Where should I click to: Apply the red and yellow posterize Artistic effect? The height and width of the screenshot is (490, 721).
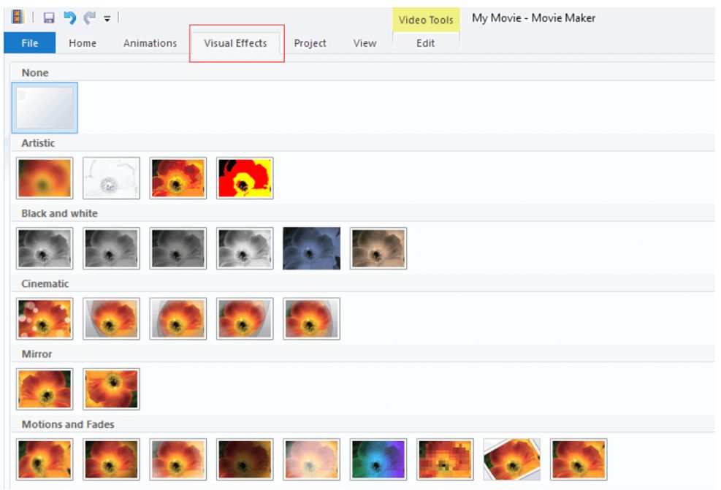coord(245,178)
